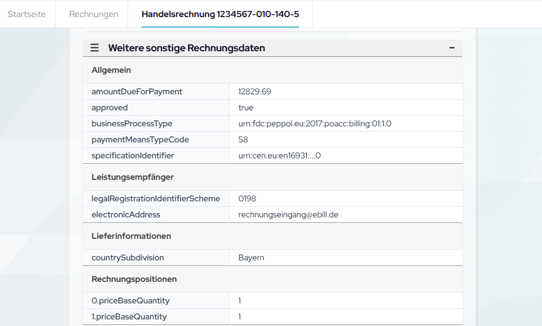
Task: Click the email rechnungseingang@ebill.de
Action: [288, 215]
